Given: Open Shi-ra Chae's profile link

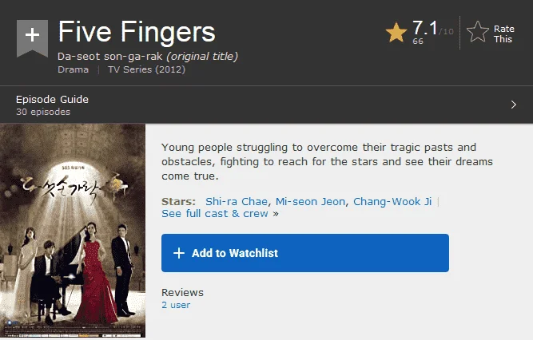Looking at the screenshot, I should click(237, 201).
